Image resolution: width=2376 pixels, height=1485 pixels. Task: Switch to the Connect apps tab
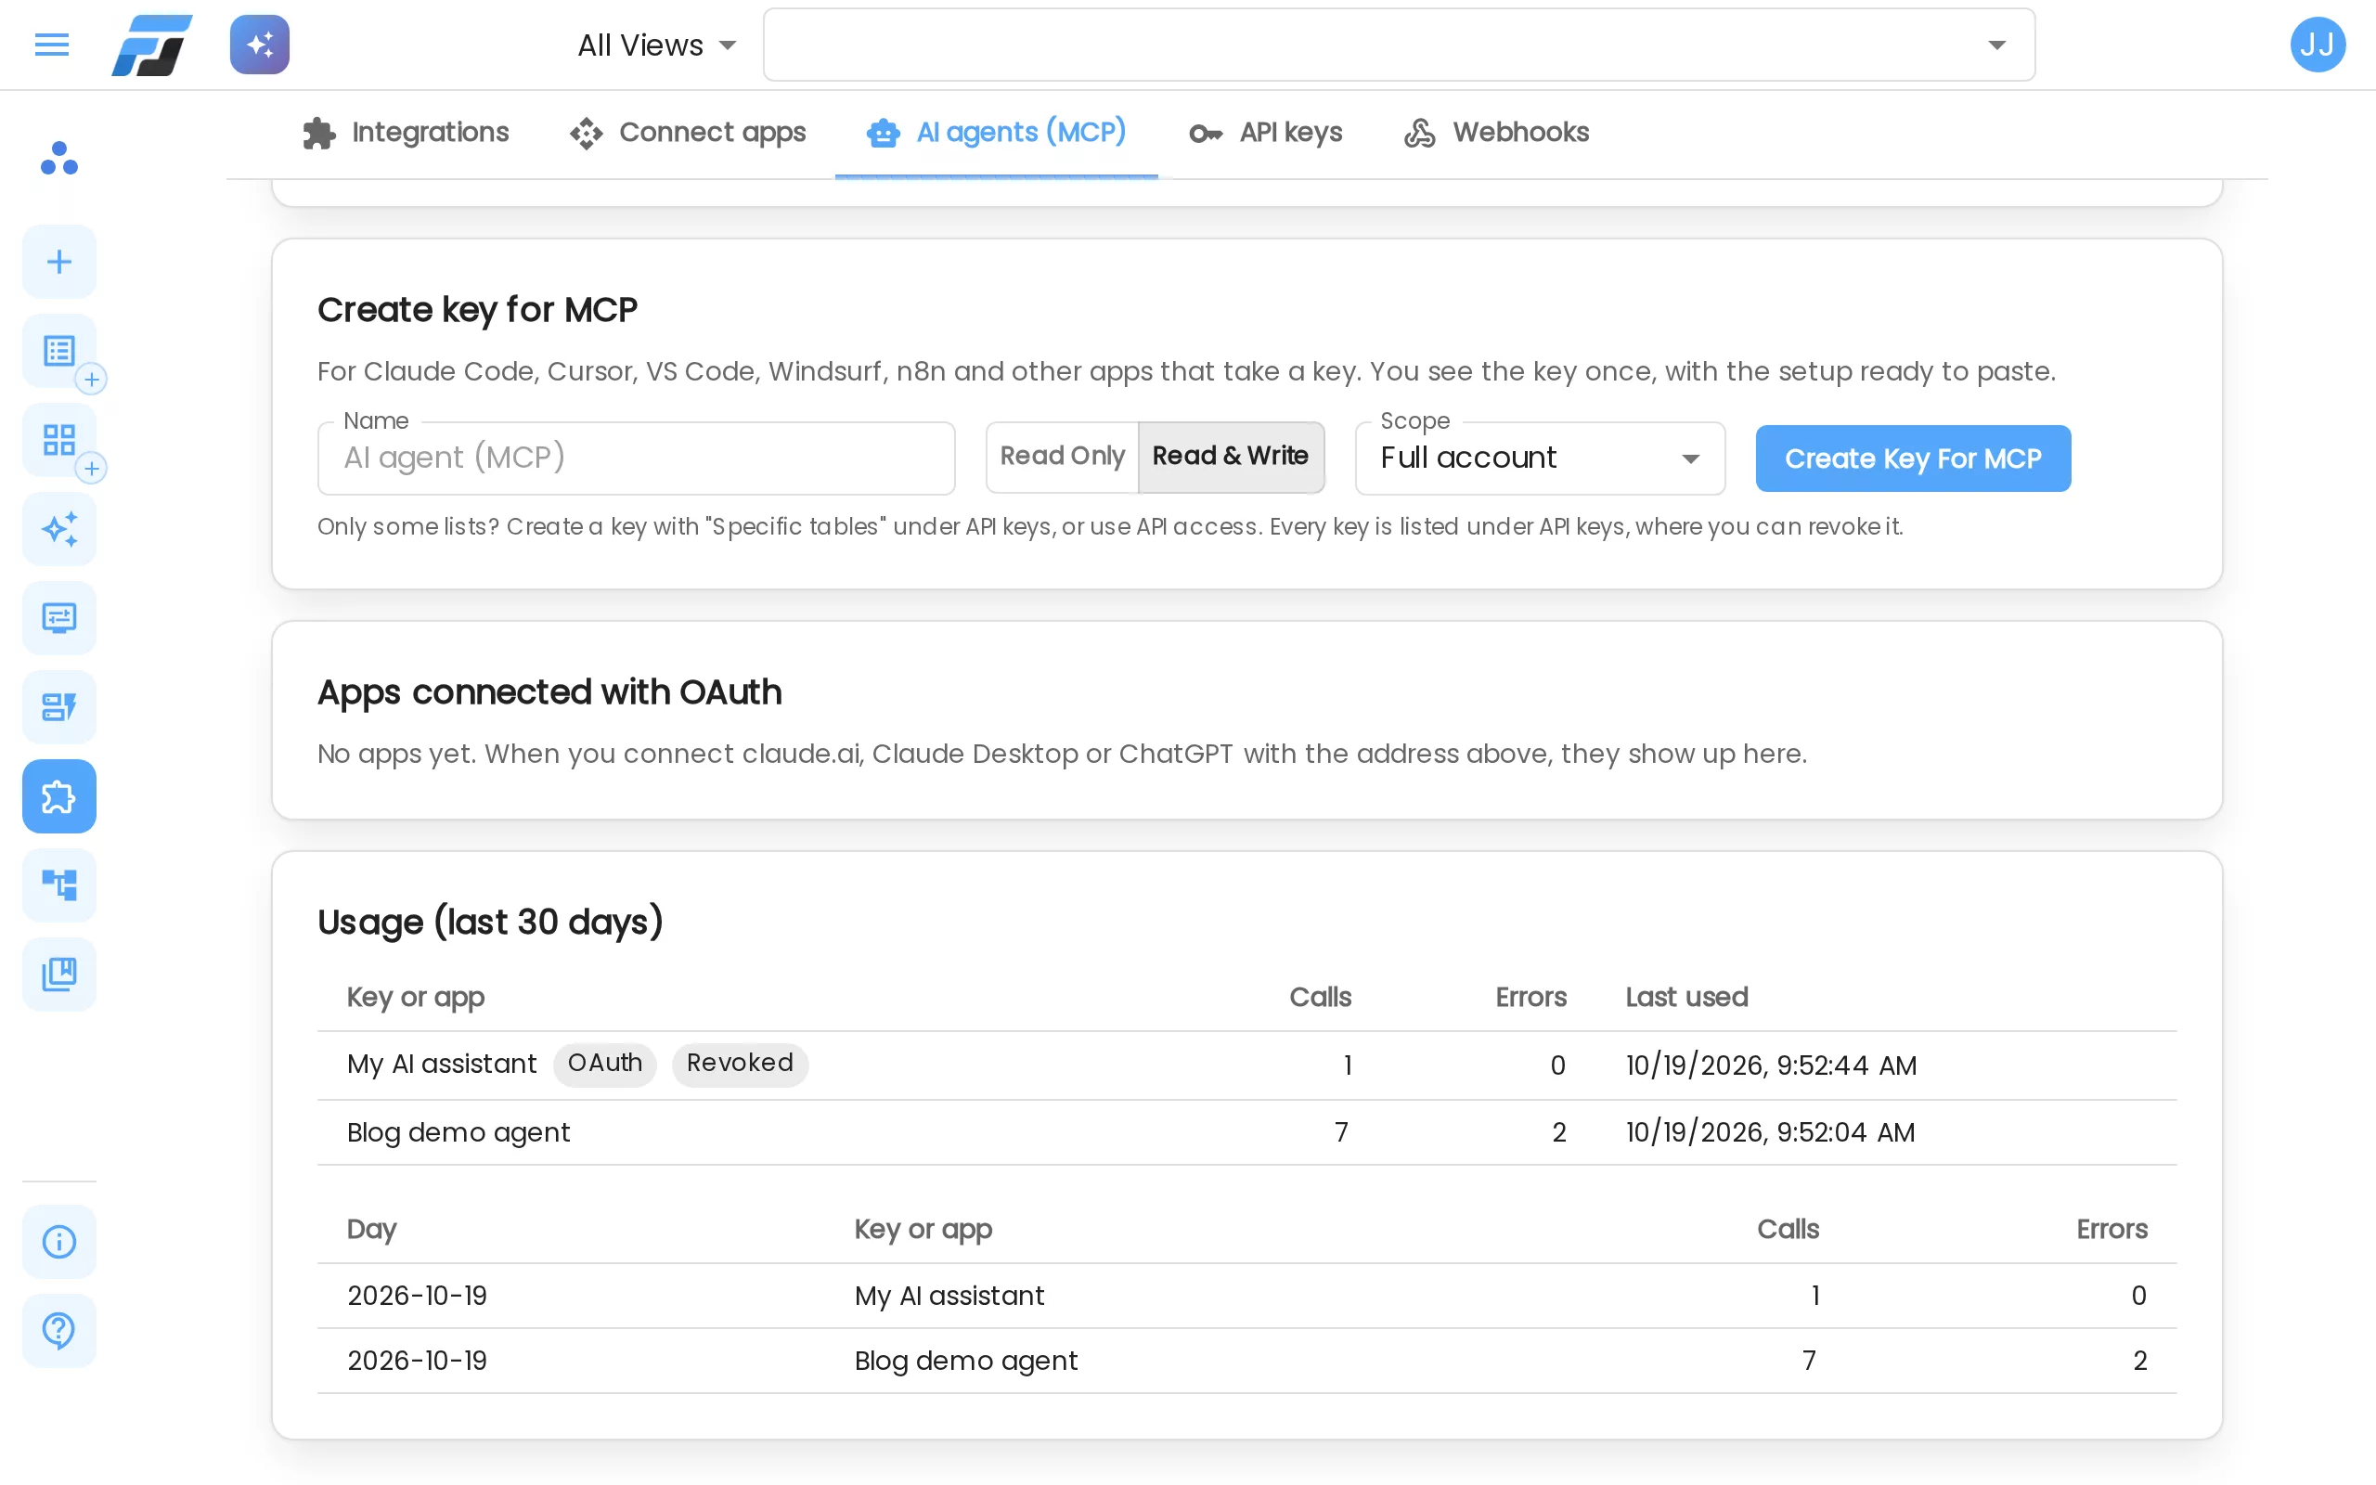coord(687,133)
